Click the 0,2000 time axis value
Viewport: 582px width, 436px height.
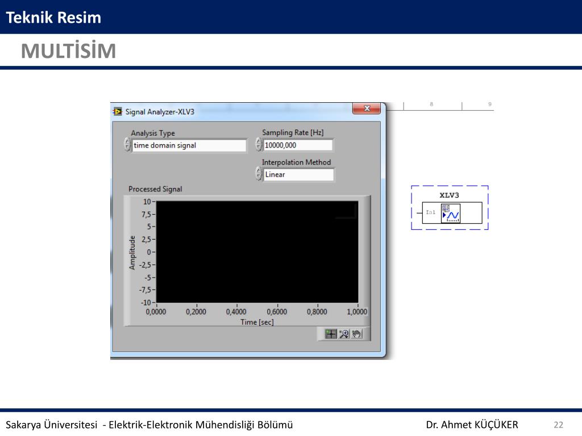(196, 312)
